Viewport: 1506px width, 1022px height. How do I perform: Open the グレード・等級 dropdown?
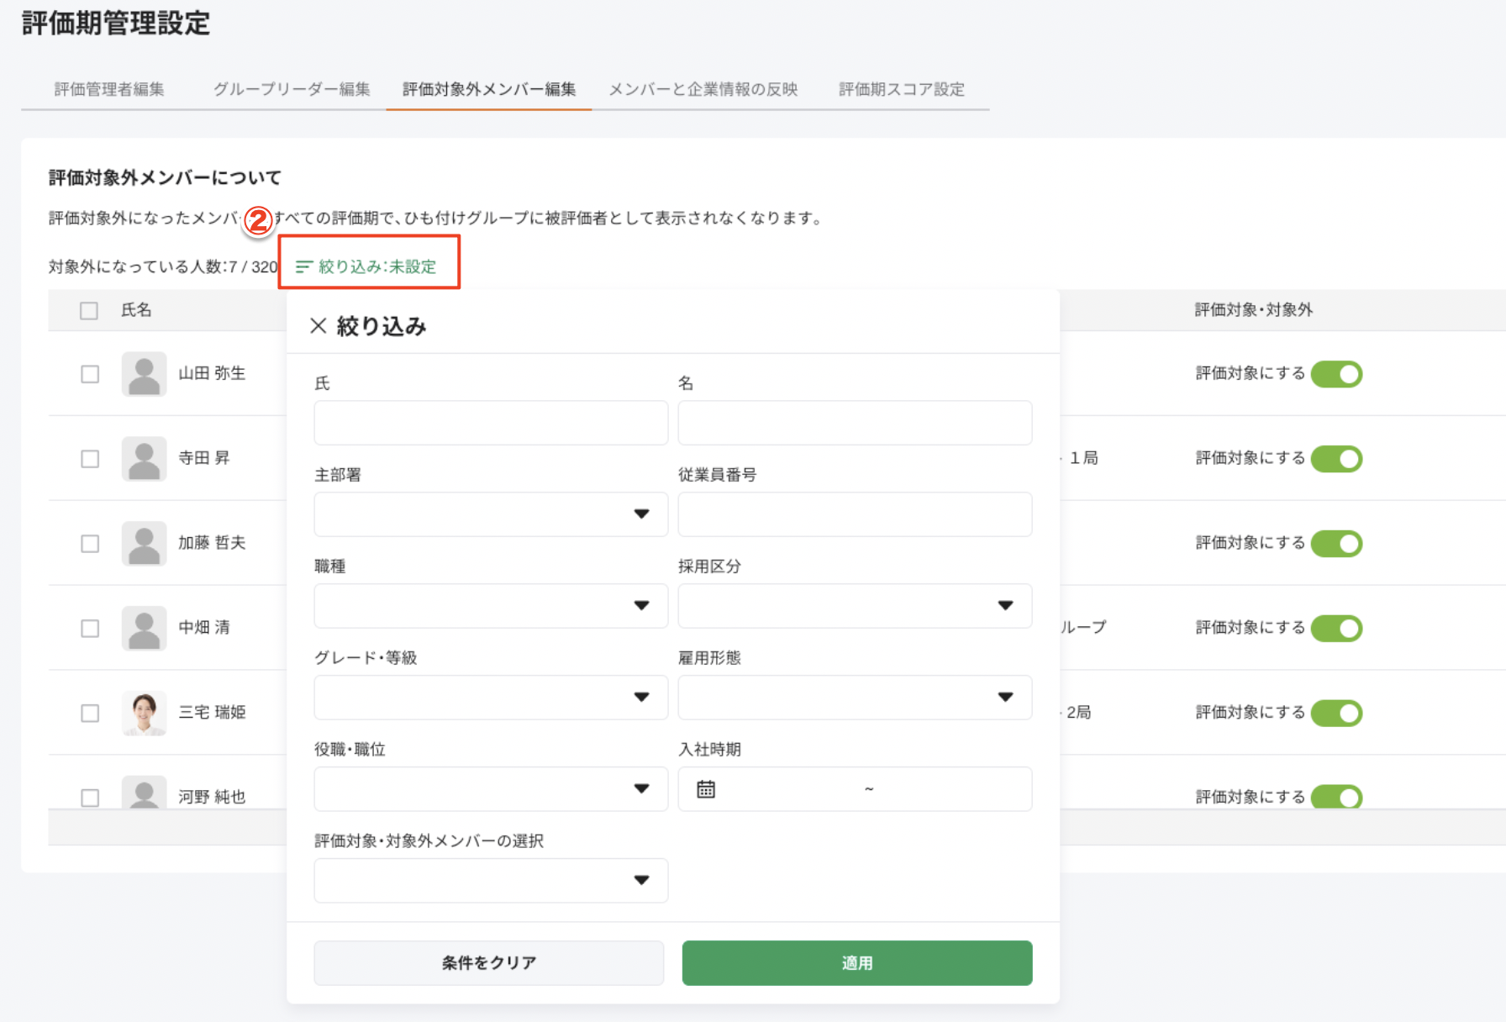click(491, 698)
